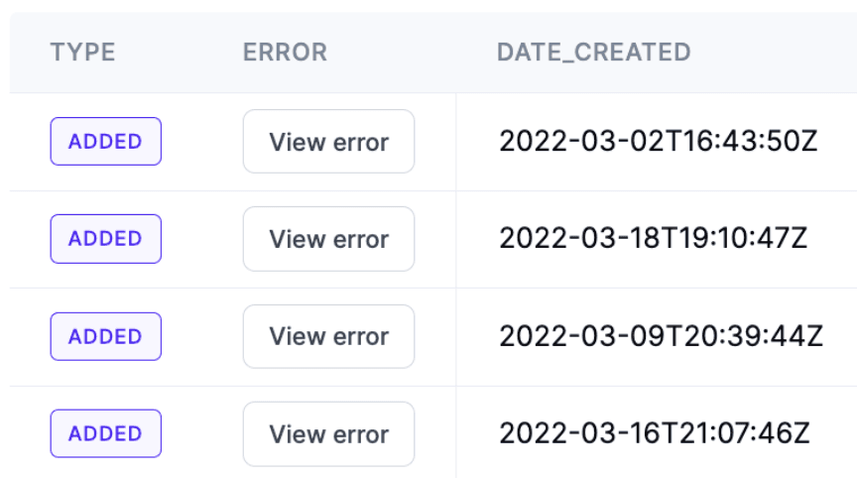Click the ADDED label in the 2022-03-09 row
The image size is (857, 478).
coord(105,336)
